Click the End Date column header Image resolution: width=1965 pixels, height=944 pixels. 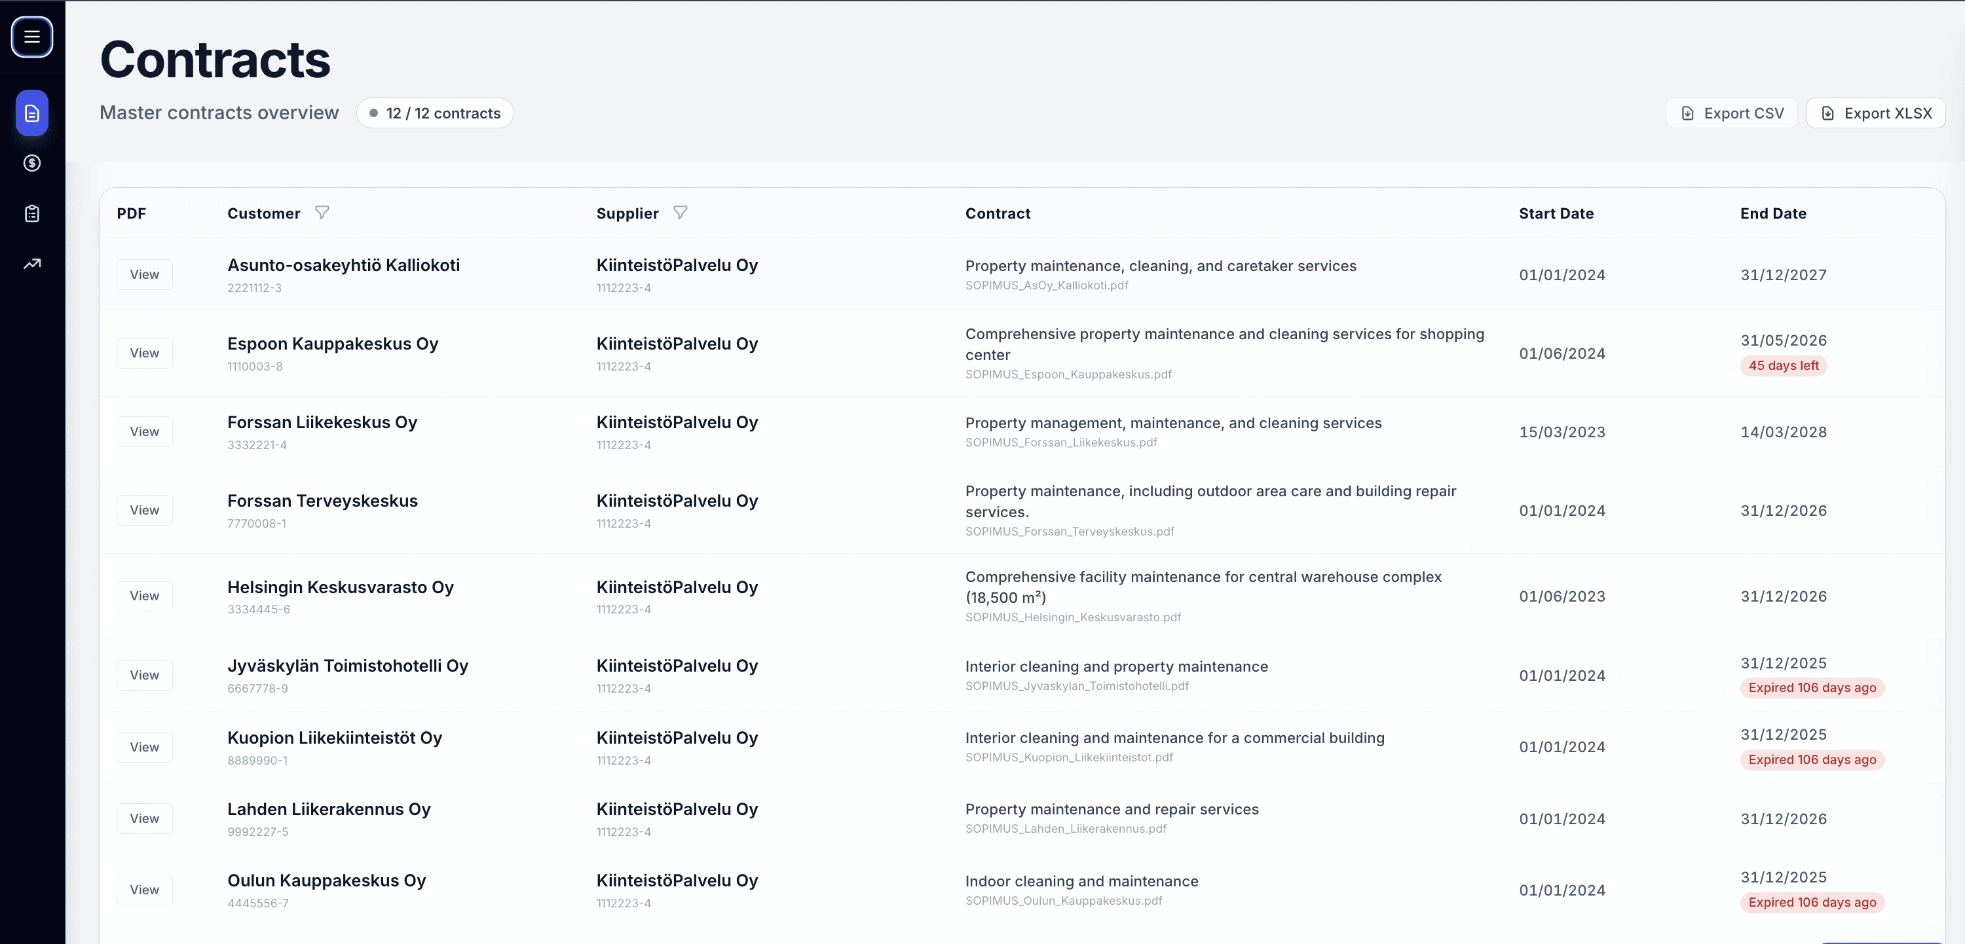1773,213
